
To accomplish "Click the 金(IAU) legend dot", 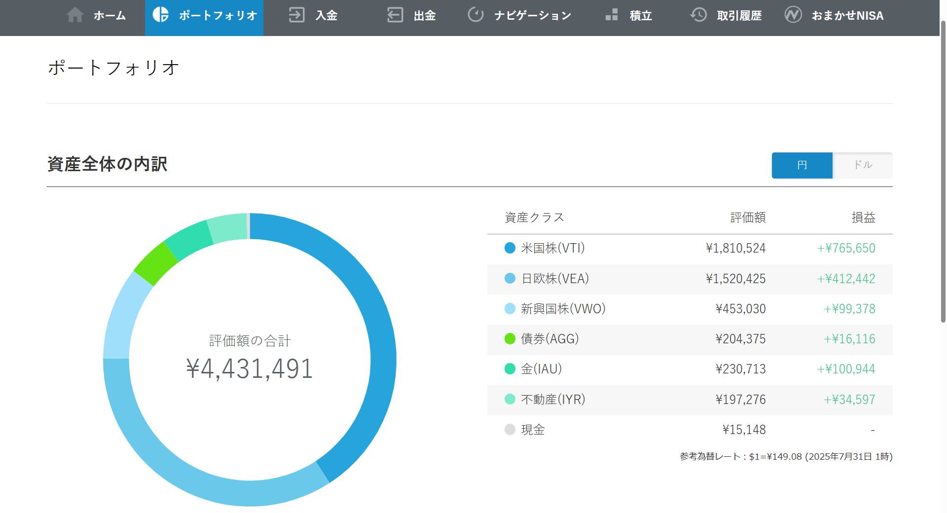I will 510,369.
